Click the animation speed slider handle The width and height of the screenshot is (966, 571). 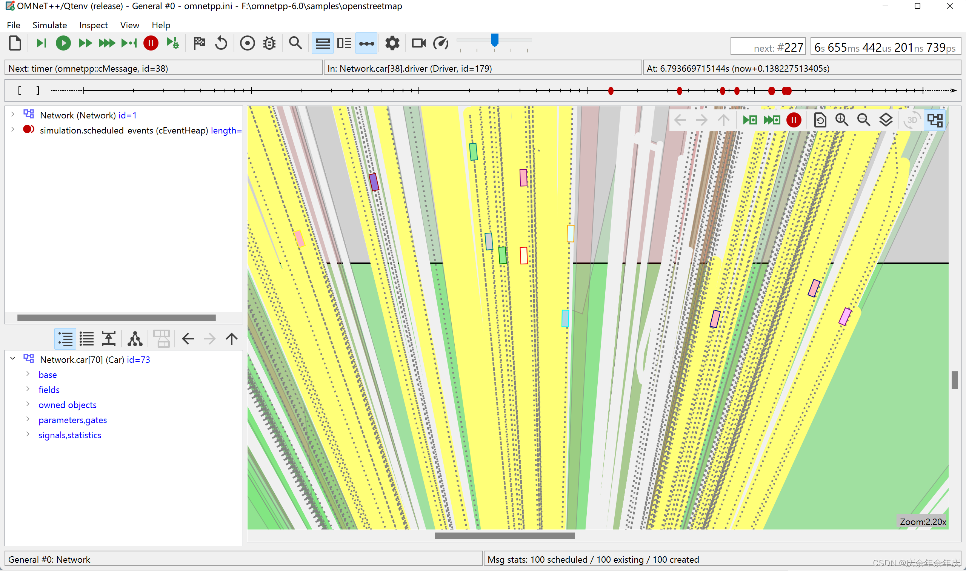pos(495,40)
